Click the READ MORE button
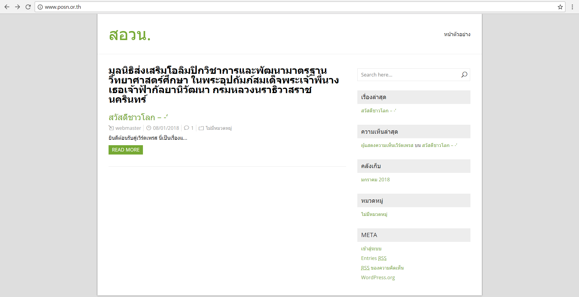This screenshot has width=579, height=297. [x=126, y=150]
